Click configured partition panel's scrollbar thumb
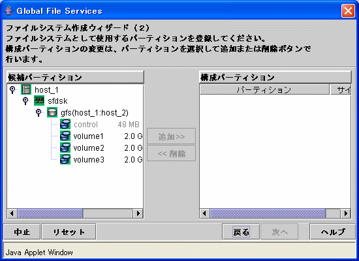This screenshot has height=261, width=359. [x=268, y=213]
